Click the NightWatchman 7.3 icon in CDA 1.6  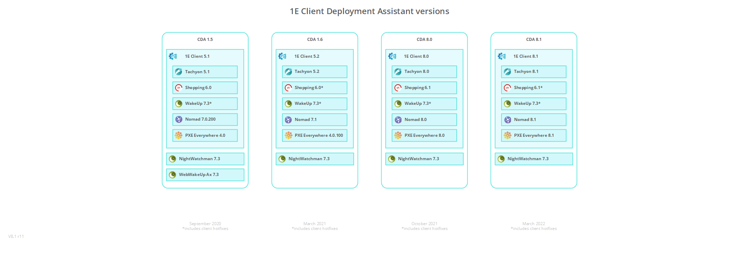pyautogui.click(x=282, y=159)
